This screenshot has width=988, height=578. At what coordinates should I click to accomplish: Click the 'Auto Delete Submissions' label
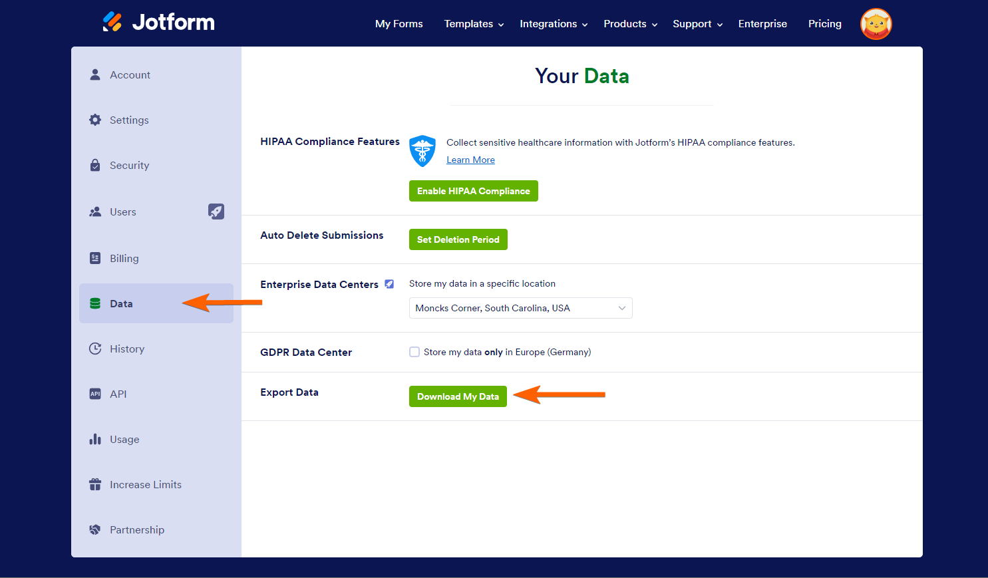[x=322, y=235]
